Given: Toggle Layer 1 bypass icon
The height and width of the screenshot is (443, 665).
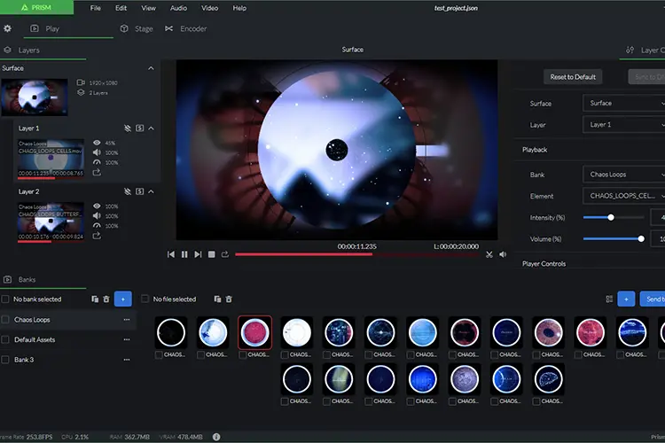Looking at the screenshot, I should tap(127, 128).
